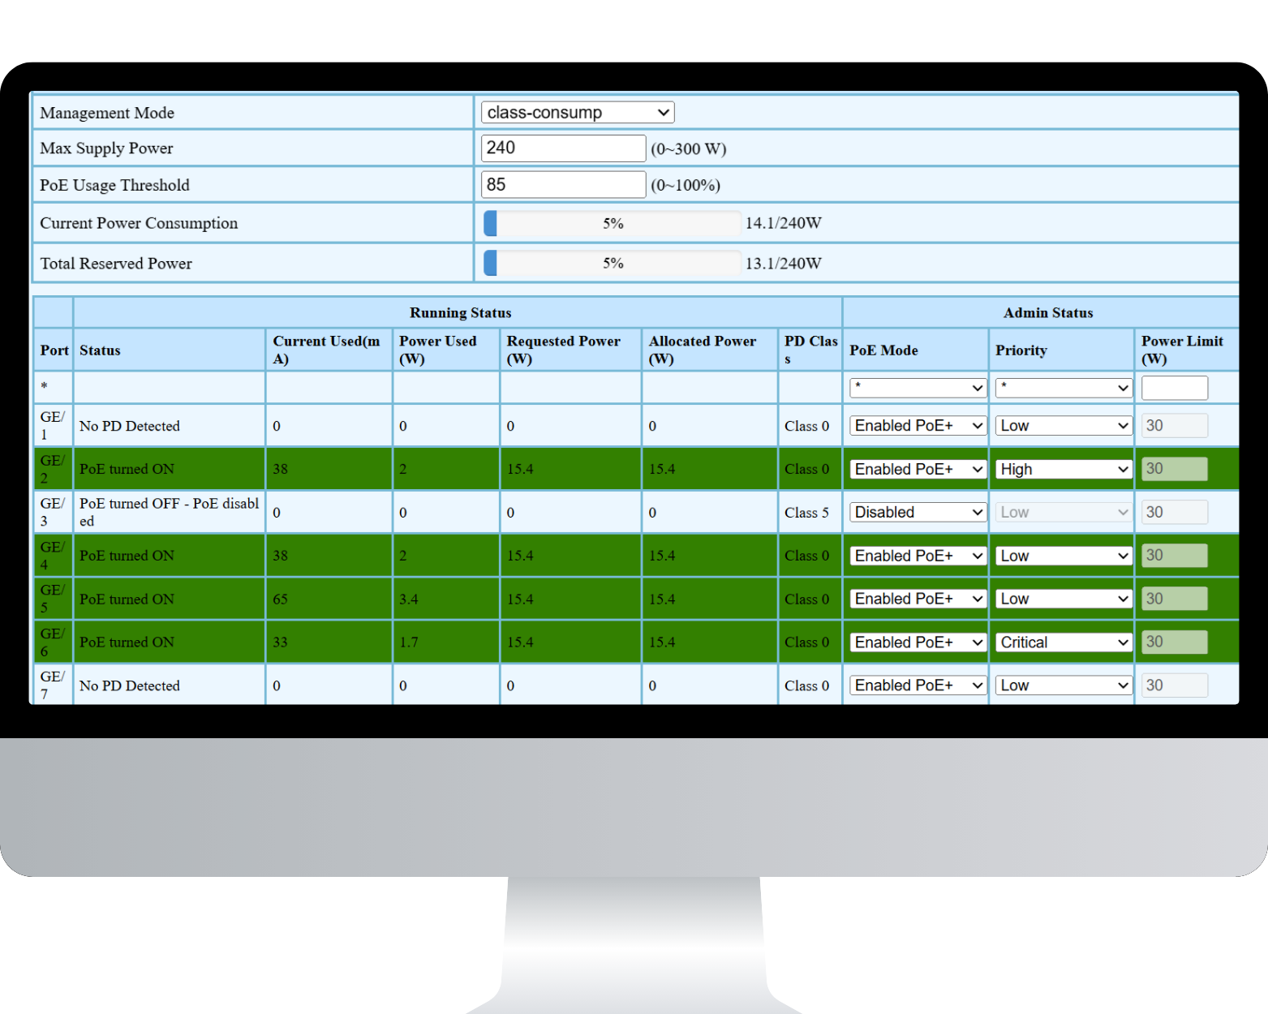The height and width of the screenshot is (1014, 1268).
Task: Click the Total Reserved Power progress bar
Action: pos(612,264)
